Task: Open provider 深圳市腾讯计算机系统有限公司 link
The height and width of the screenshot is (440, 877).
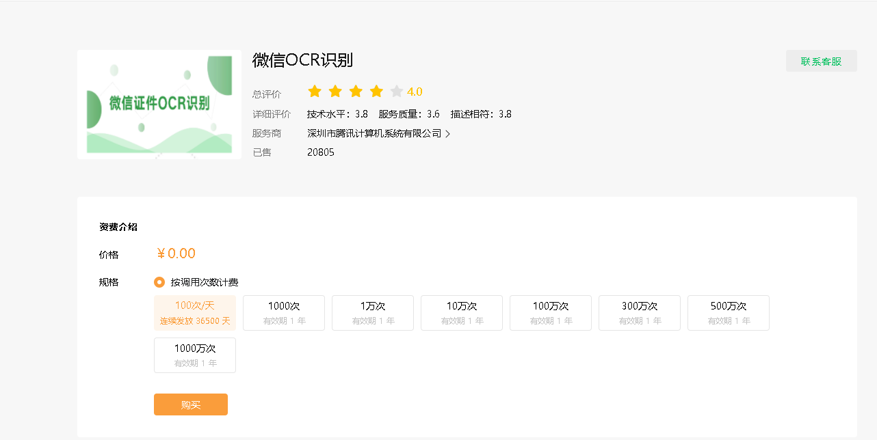Action: 374,133
